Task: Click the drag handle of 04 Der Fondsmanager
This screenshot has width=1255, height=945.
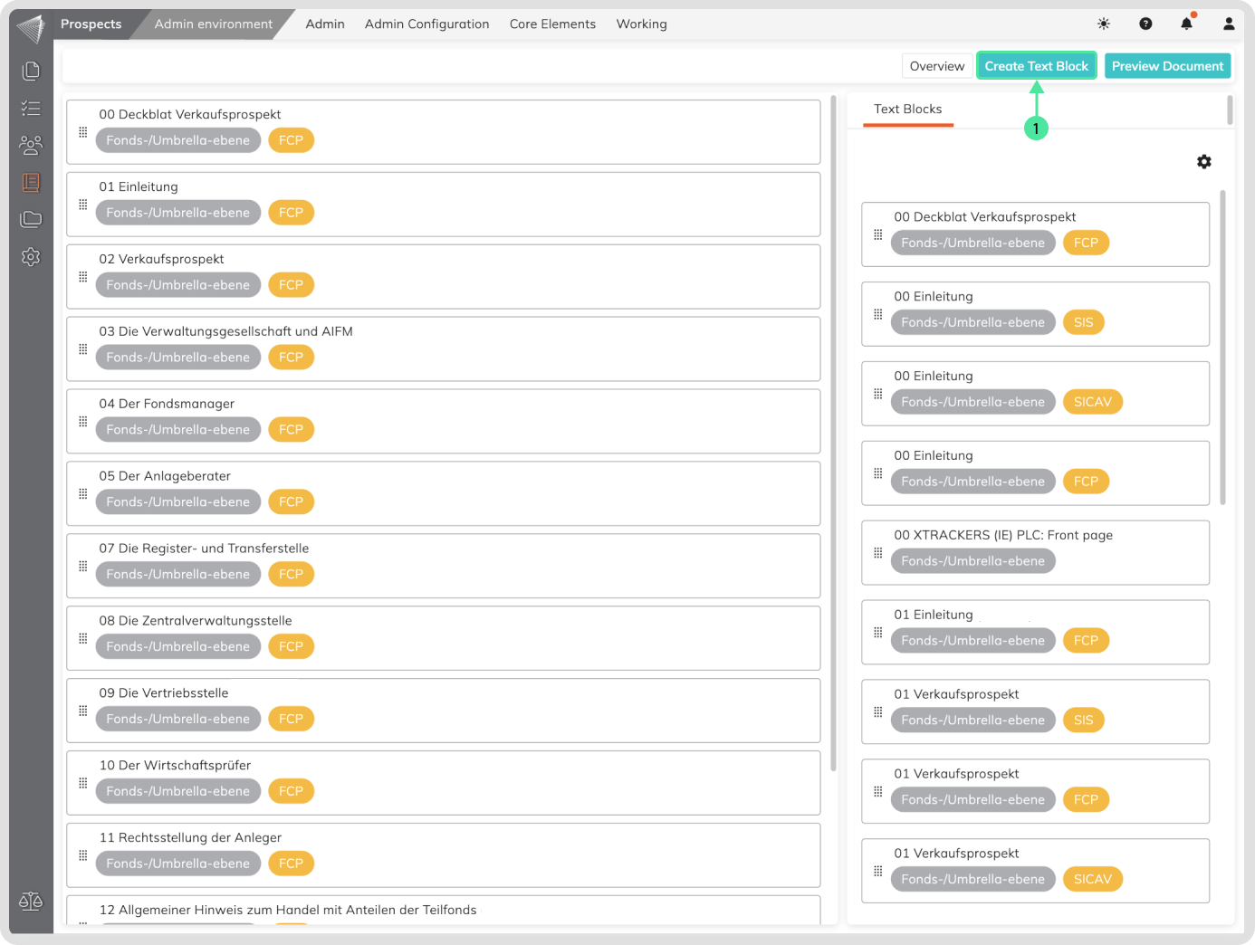Action: click(83, 422)
